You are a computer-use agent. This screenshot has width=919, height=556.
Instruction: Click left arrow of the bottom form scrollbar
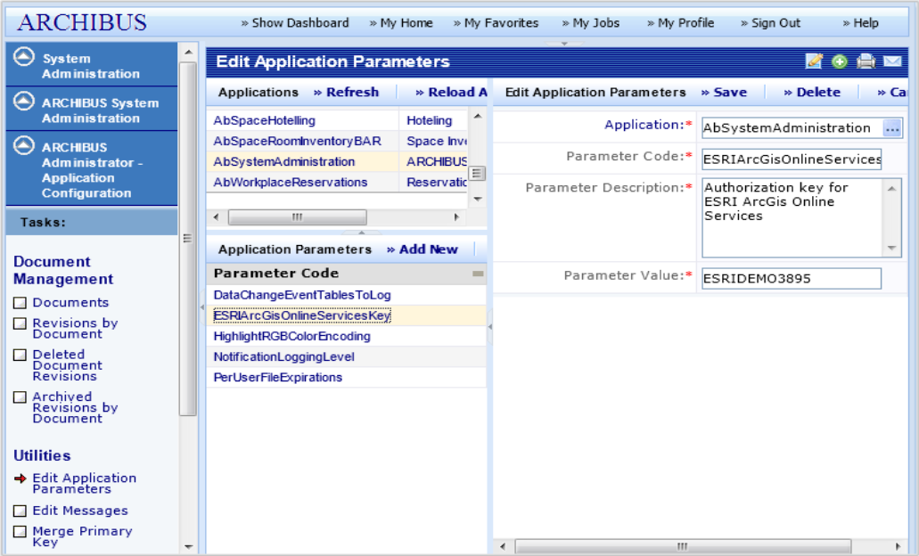click(x=502, y=546)
